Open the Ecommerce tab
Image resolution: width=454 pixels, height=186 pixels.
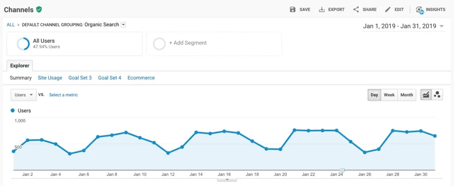tap(141, 78)
